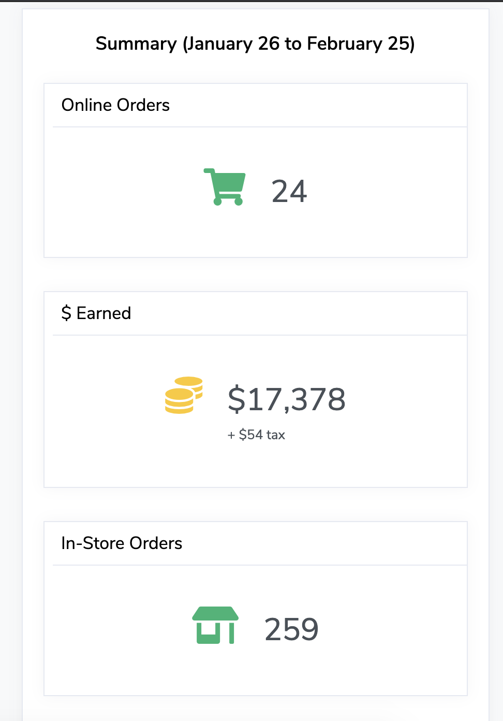Click the yellow coins stack icon
The width and height of the screenshot is (503, 721).
pos(184,395)
